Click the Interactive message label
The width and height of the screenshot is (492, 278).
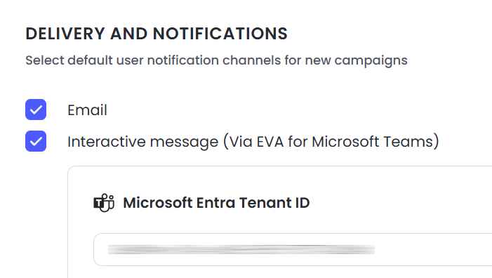click(x=253, y=142)
